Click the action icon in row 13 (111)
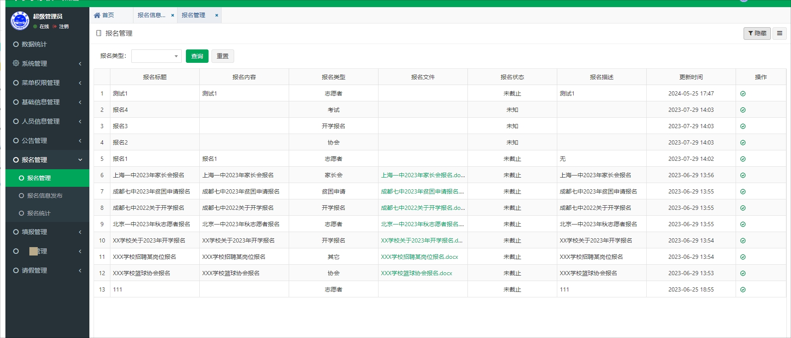 (x=743, y=289)
